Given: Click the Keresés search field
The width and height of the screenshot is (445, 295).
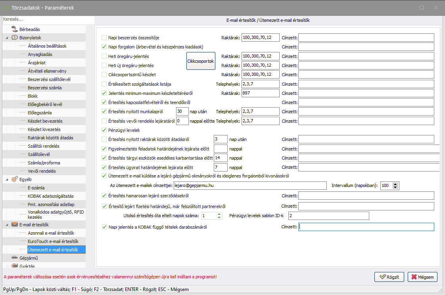Looking at the screenshot, I should 48,19.
